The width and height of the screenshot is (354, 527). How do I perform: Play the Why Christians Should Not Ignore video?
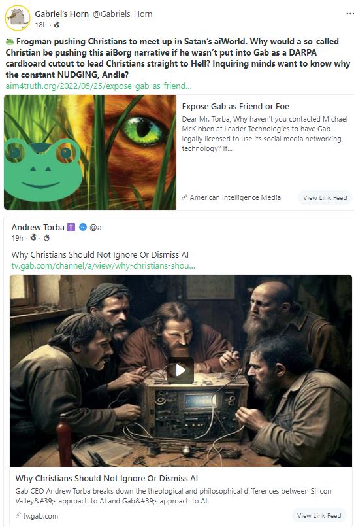click(180, 371)
